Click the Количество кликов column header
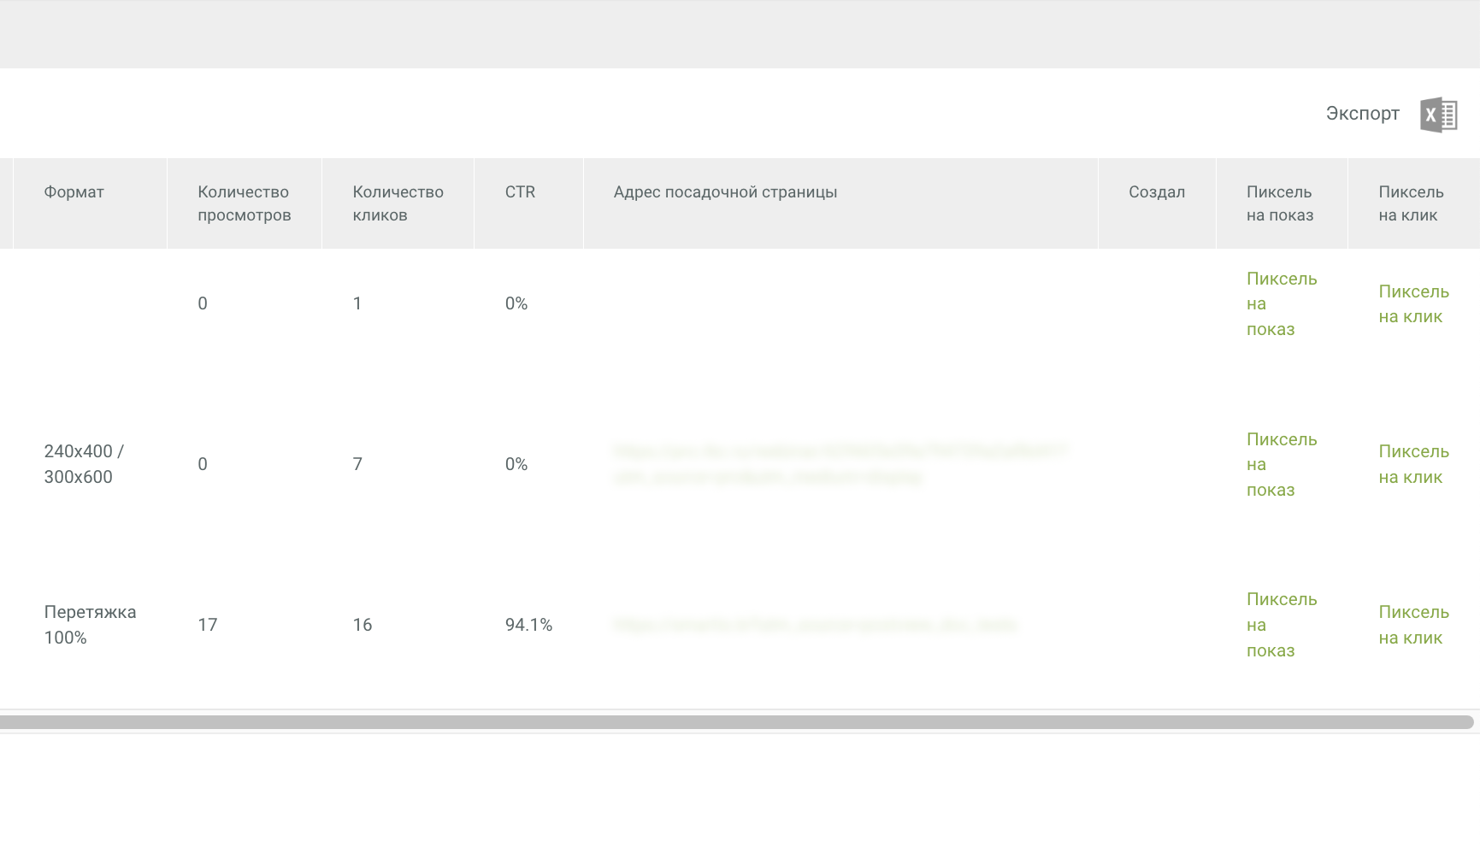Screen dimensions: 1480x847 (x=398, y=203)
